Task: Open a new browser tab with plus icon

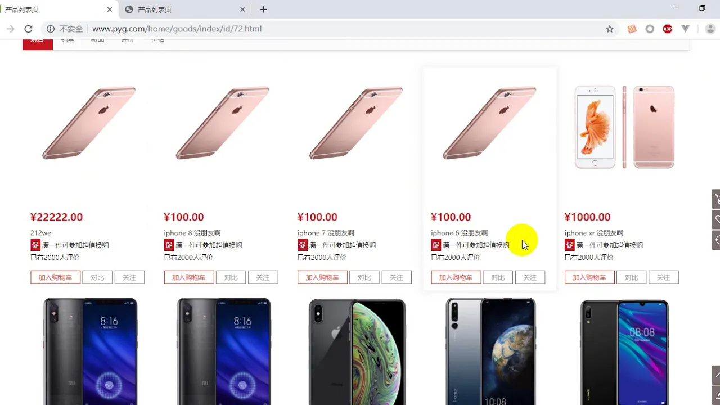Action: 264,10
